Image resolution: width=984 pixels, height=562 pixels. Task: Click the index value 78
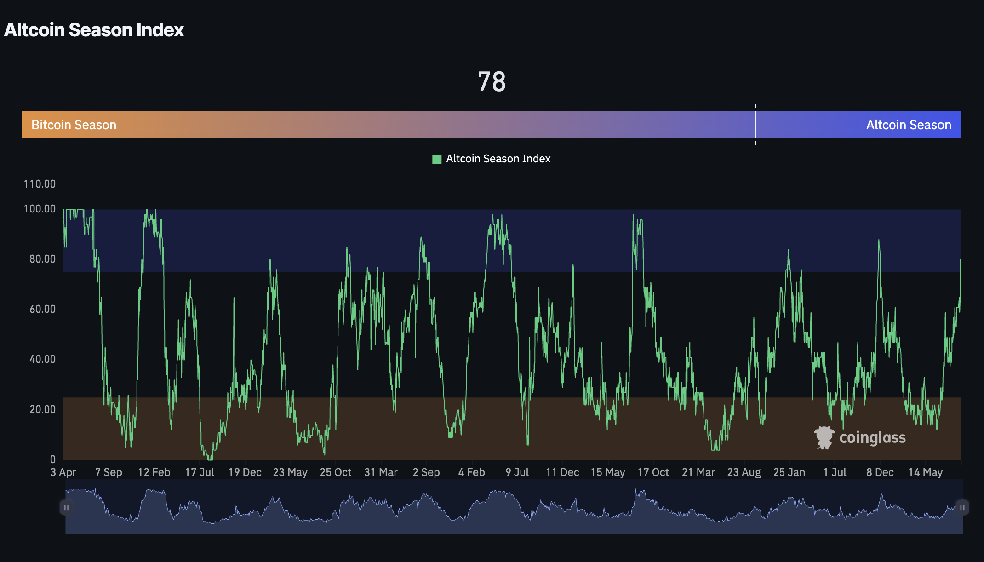click(492, 82)
